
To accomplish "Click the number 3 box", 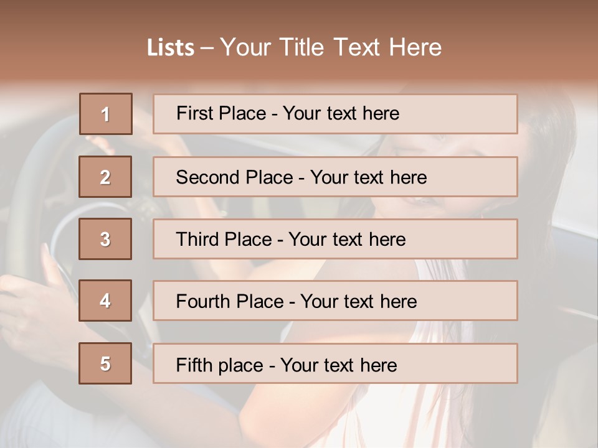I will (x=105, y=239).
